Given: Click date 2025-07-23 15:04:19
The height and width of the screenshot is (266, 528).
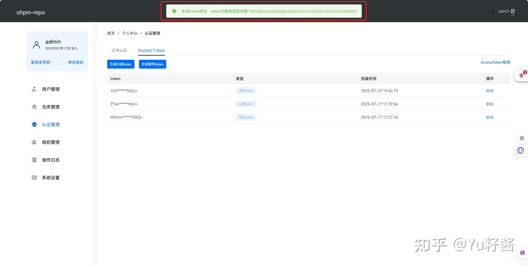Looking at the screenshot, I should coord(379,91).
